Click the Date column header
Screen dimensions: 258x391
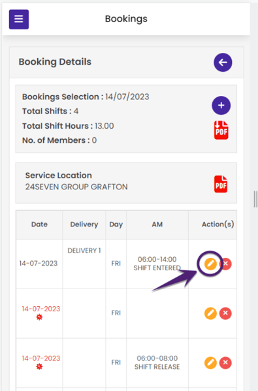pyautogui.click(x=39, y=224)
